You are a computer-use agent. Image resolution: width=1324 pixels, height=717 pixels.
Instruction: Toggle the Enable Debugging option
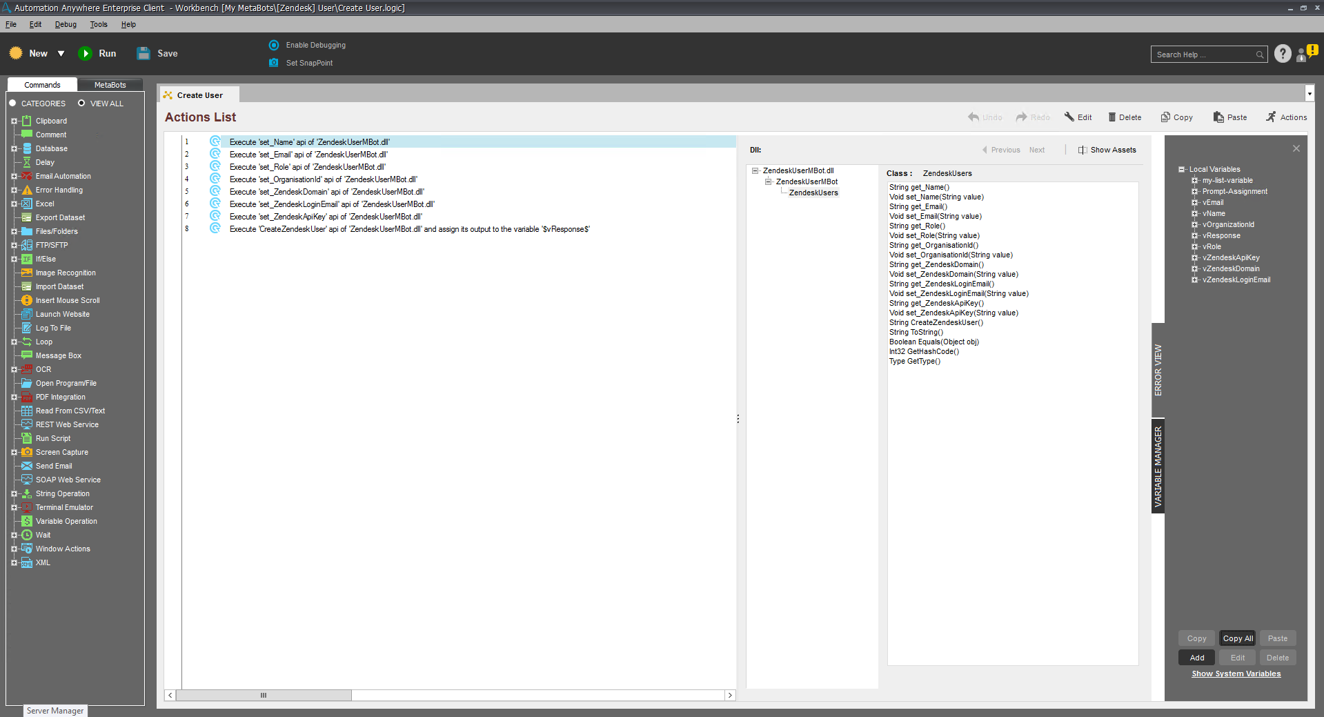[274, 45]
